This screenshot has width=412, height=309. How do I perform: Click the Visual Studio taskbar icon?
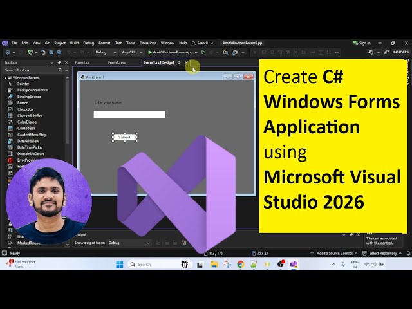coord(294,265)
